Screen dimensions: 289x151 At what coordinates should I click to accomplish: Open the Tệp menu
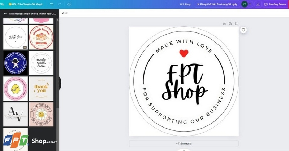point(2,4)
